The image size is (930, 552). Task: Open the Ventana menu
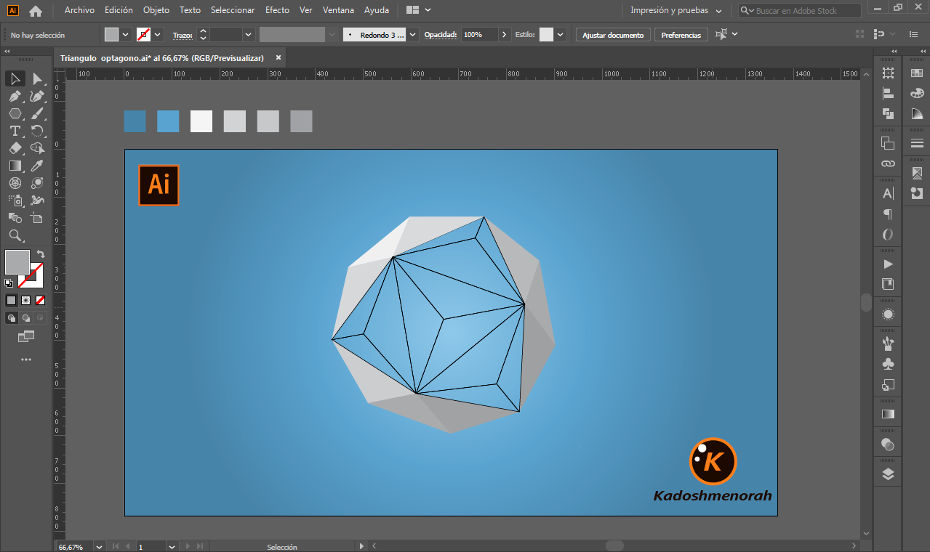pyautogui.click(x=338, y=10)
